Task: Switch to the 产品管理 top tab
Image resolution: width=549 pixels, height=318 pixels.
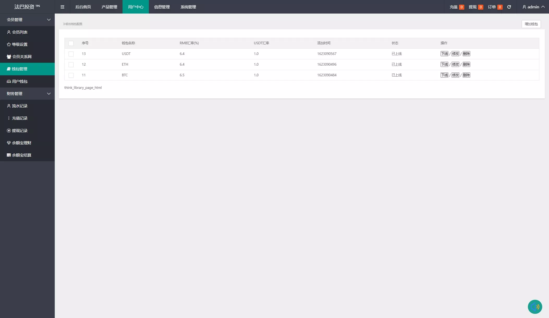Action: [x=109, y=7]
